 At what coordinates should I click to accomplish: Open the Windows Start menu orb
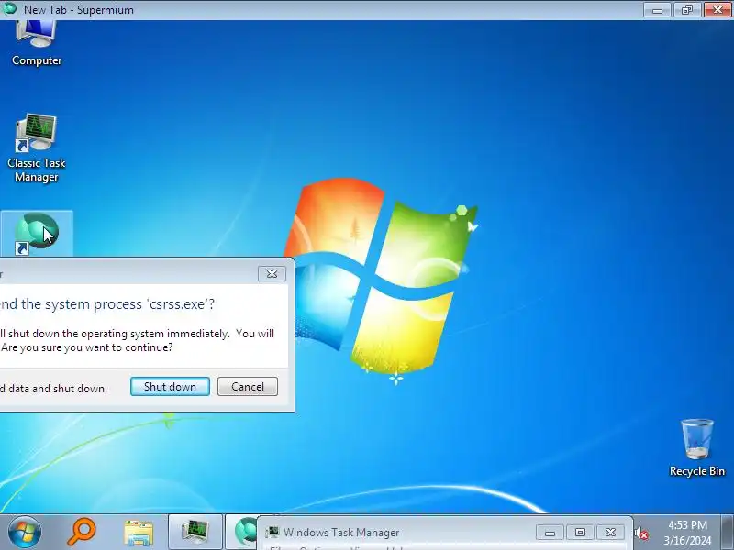click(x=24, y=532)
